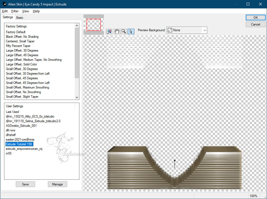Image resolution: width=267 pixels, height=199 pixels.
Task: Select Small Offset, 30 Degrees from Left
Action: (28, 74)
